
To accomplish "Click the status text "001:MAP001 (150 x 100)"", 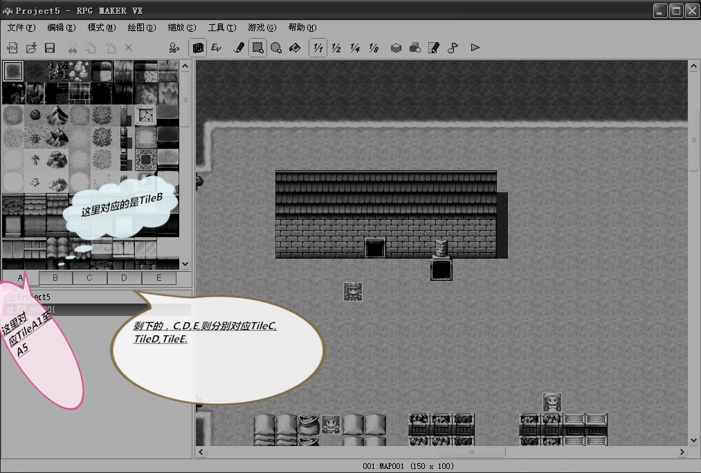I will click(x=408, y=466).
